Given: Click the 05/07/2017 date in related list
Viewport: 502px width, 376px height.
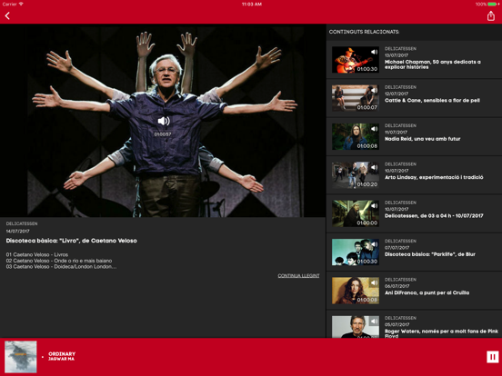Looking at the screenshot, I should [397, 324].
